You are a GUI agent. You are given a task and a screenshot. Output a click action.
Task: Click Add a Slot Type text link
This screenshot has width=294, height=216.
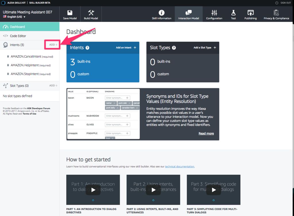[x=202, y=48]
